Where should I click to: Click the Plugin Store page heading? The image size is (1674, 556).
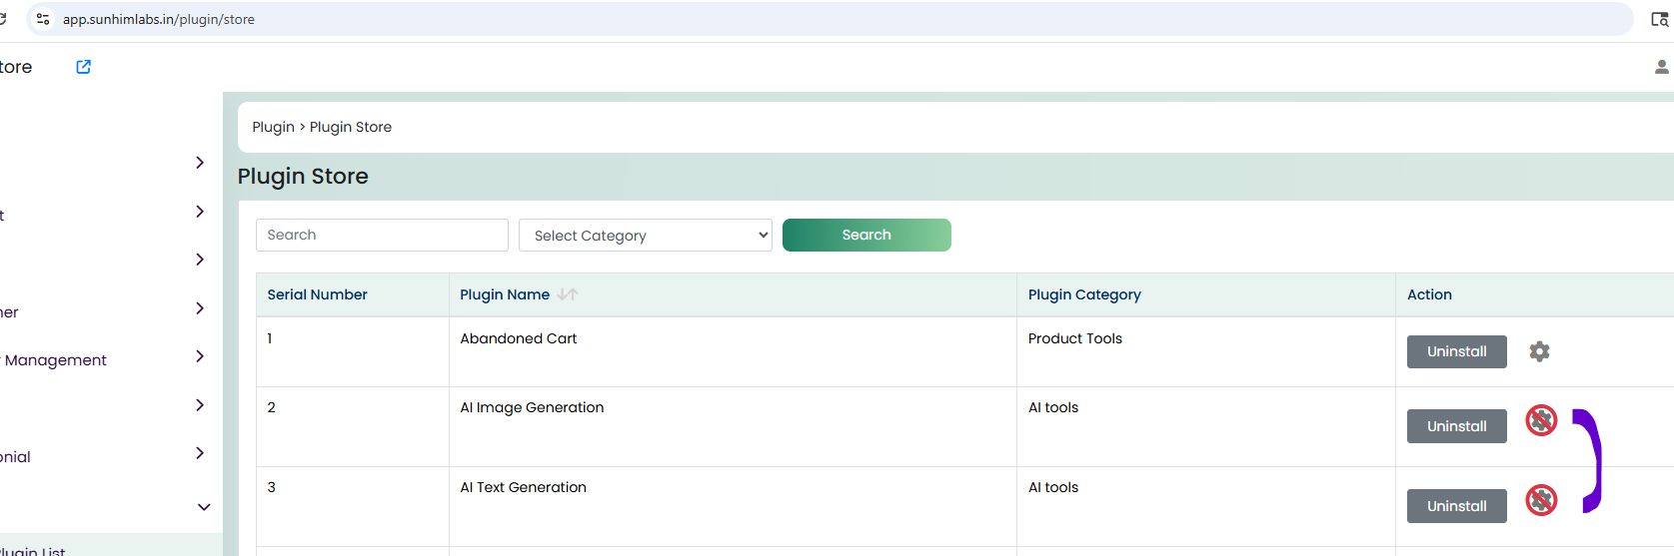point(303,177)
